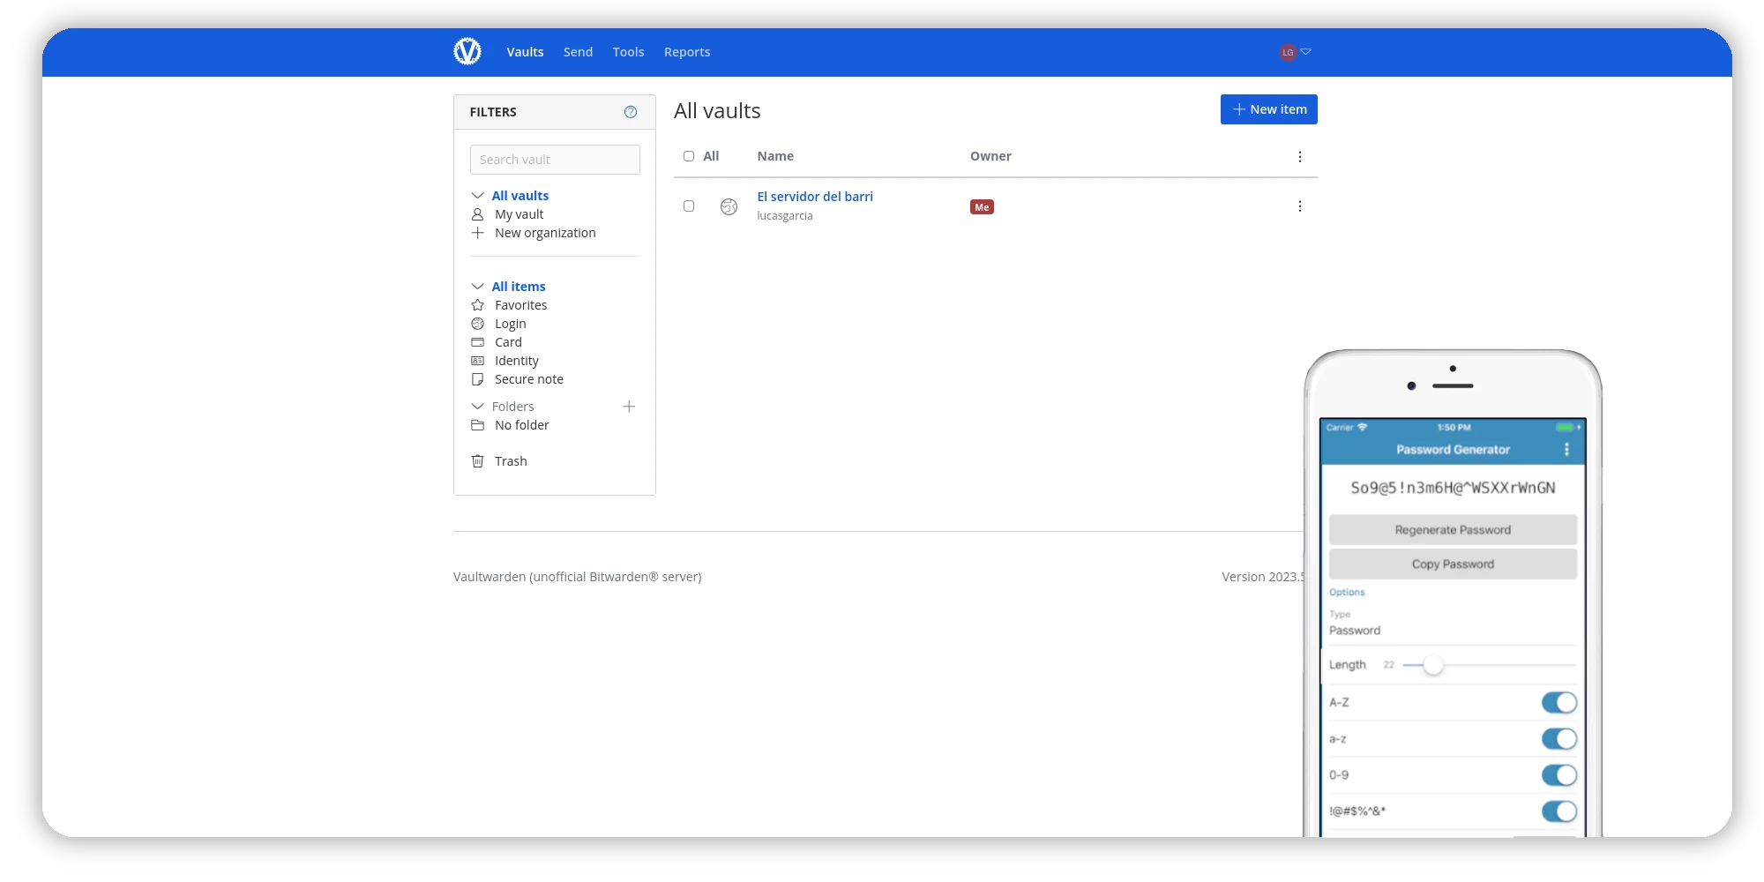Collapse the All items section
Image resolution: width=1764 pixels, height=882 pixels.
[477, 287]
